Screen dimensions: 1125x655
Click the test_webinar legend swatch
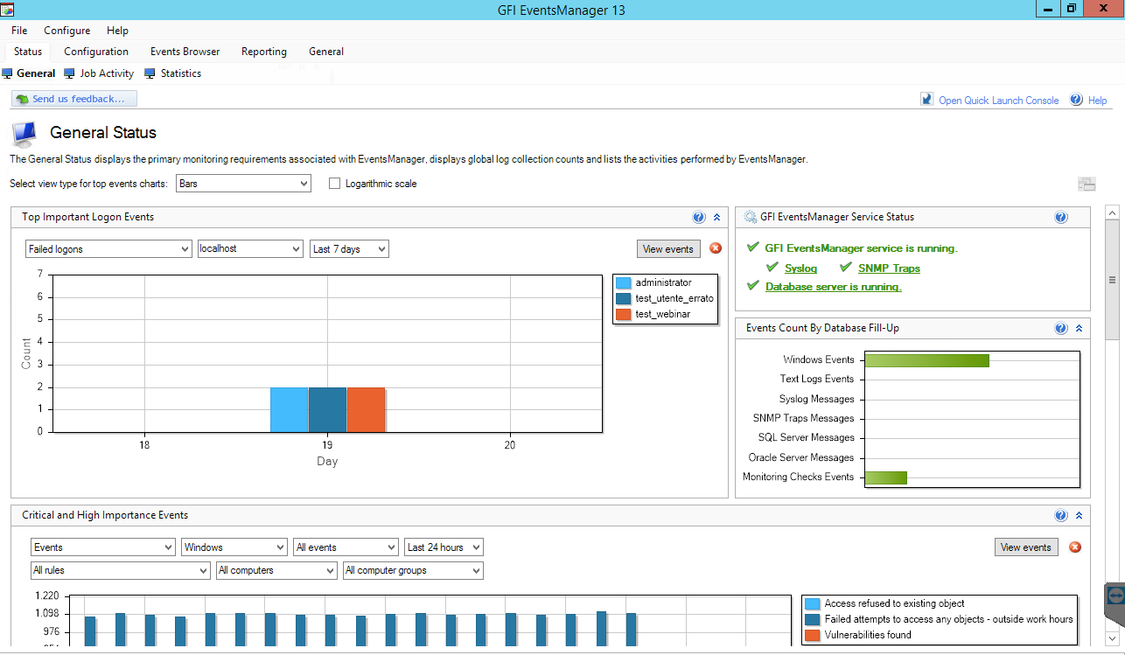[624, 314]
